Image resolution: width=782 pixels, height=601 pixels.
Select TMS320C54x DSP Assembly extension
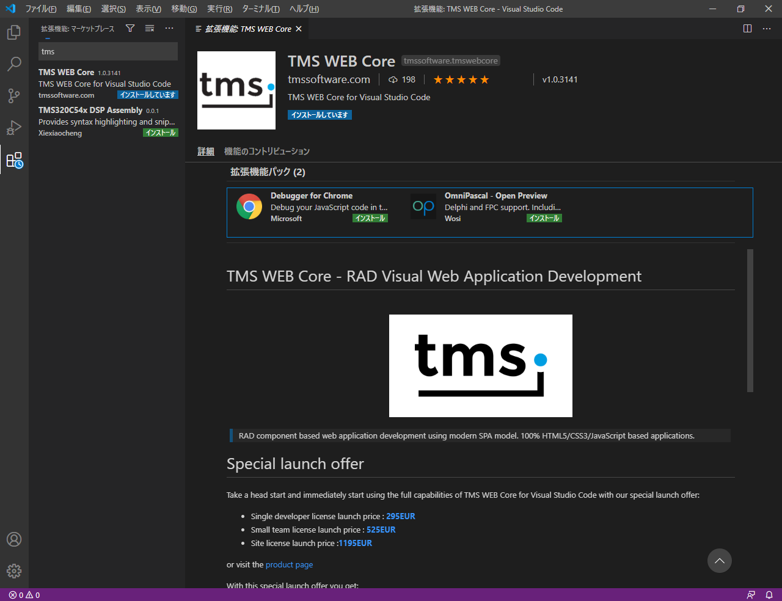(x=107, y=122)
